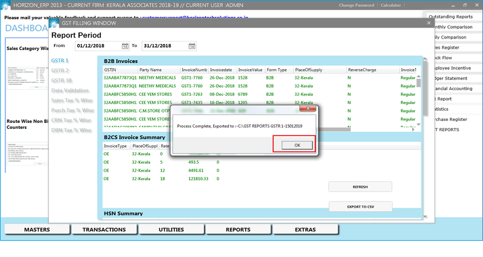The width and height of the screenshot is (483, 257).
Task: Switch to the GSTR 3B tab
Action: pyautogui.click(x=62, y=81)
